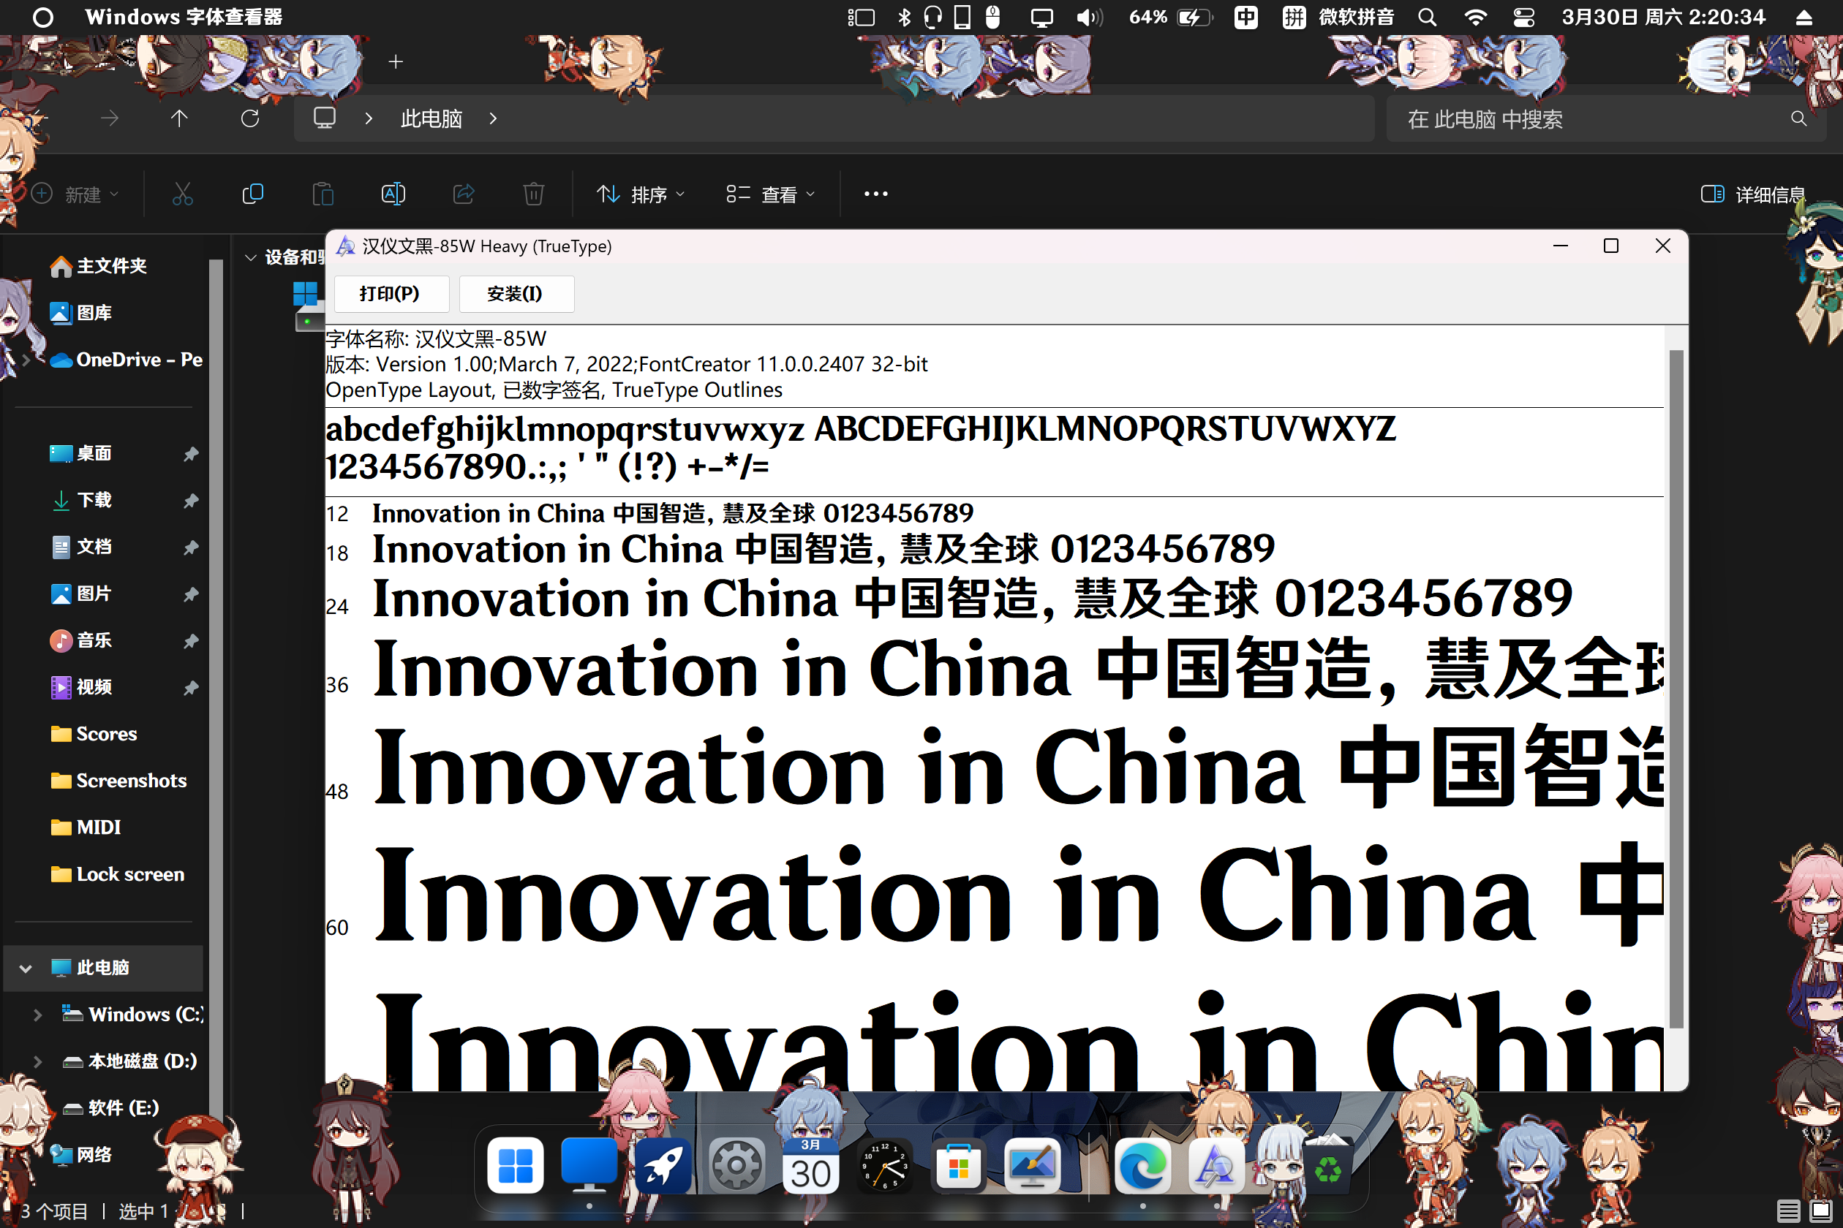Click the Rename icon in Explorer toolbar
The width and height of the screenshot is (1843, 1228).
(393, 194)
